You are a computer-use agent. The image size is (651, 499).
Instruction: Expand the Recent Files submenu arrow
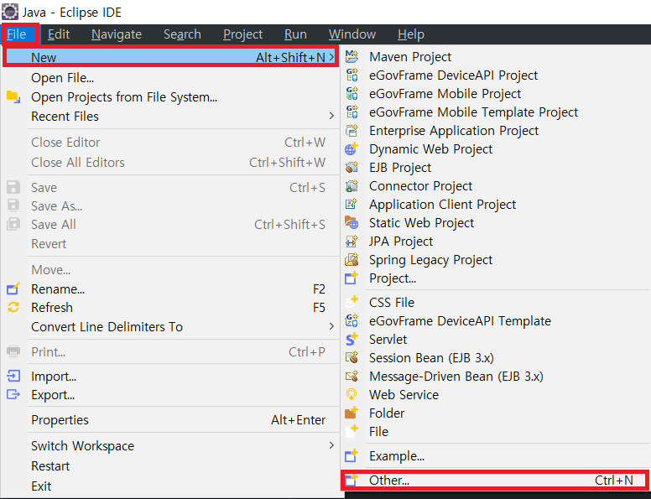pos(331,116)
